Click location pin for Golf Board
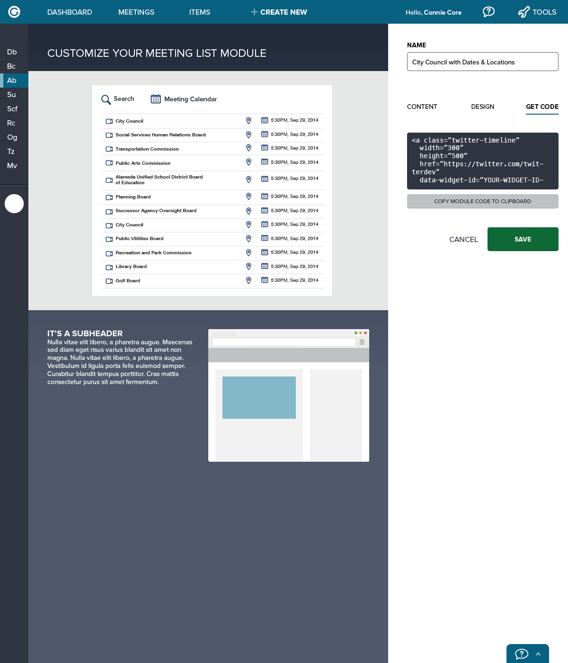This screenshot has width=568, height=663. (248, 280)
